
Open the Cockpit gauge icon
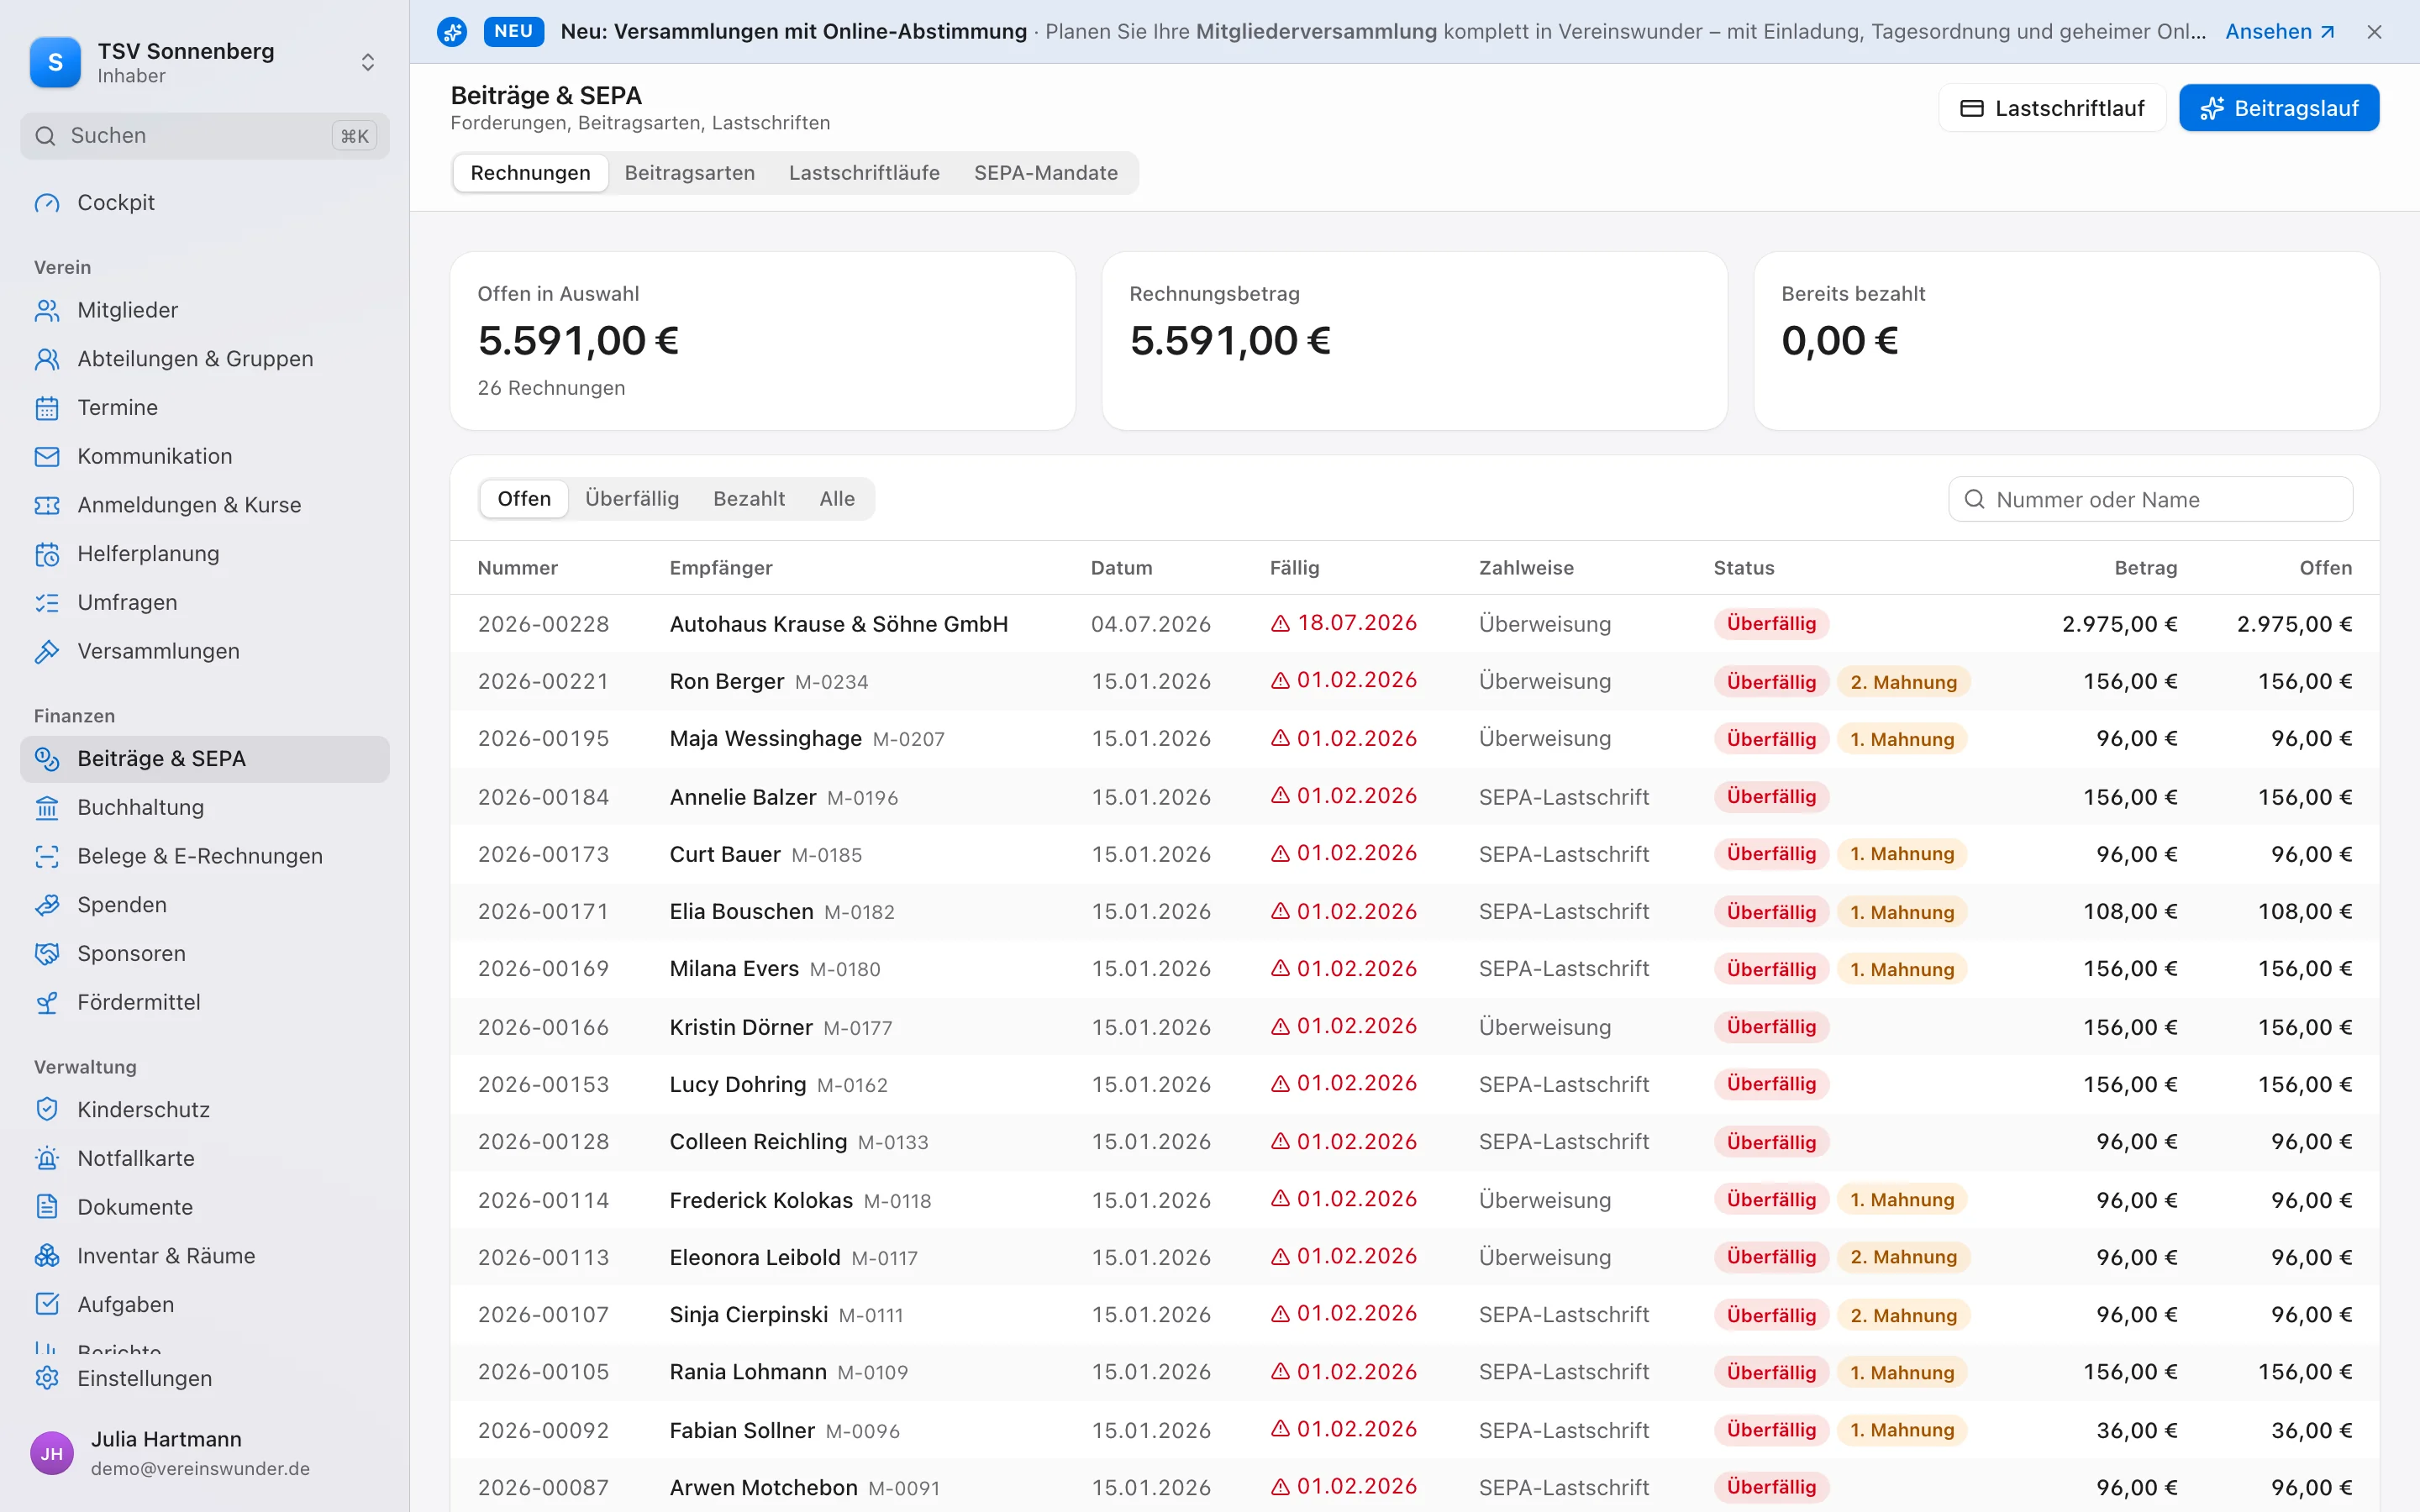pyautogui.click(x=47, y=203)
